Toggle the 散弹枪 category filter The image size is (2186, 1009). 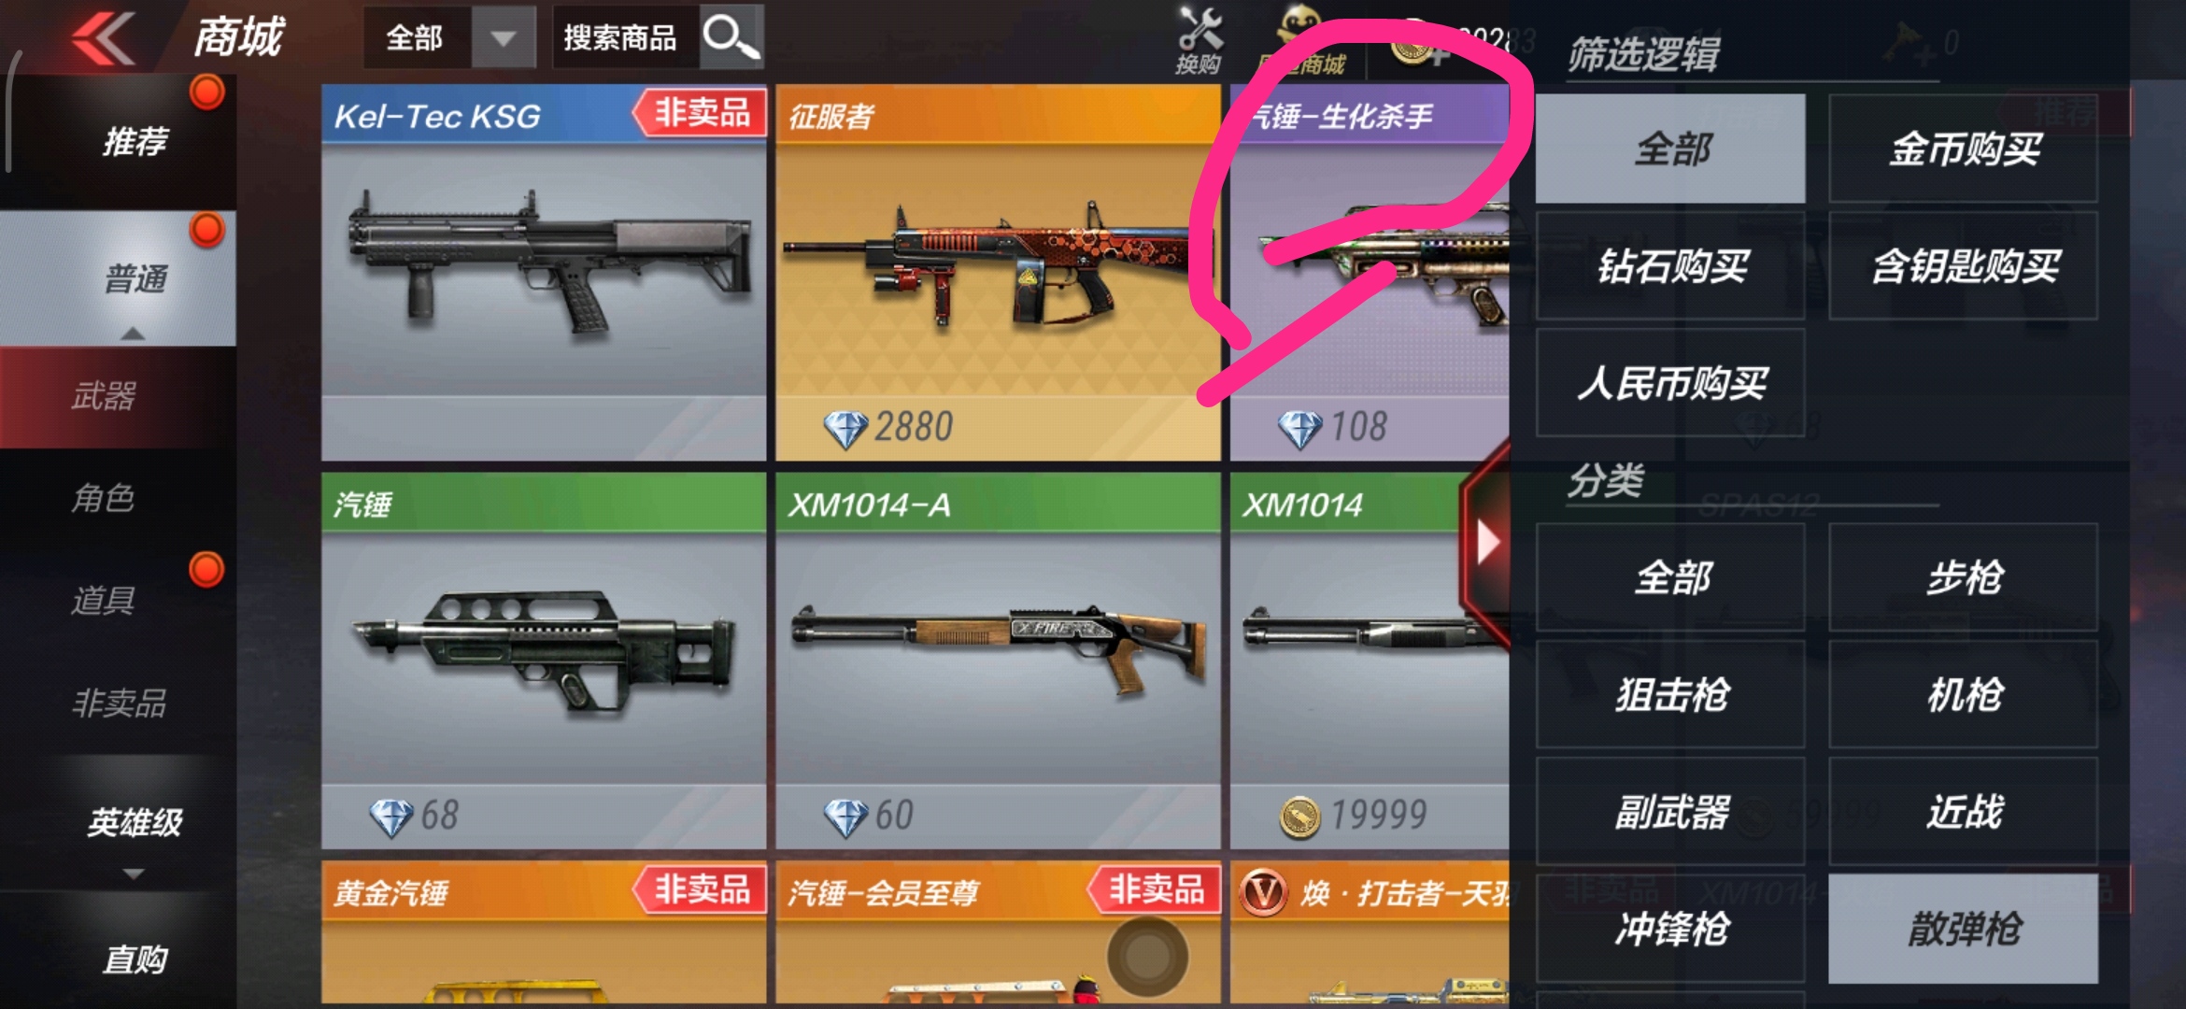tap(1963, 929)
